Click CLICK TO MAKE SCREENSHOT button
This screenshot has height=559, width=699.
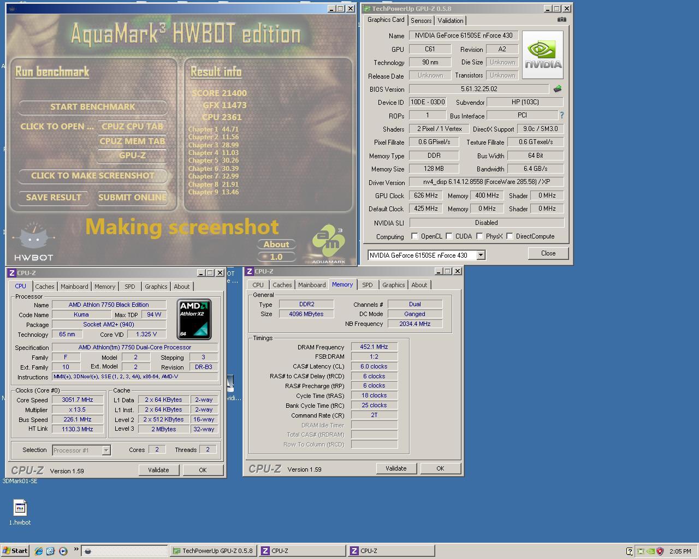(93, 176)
